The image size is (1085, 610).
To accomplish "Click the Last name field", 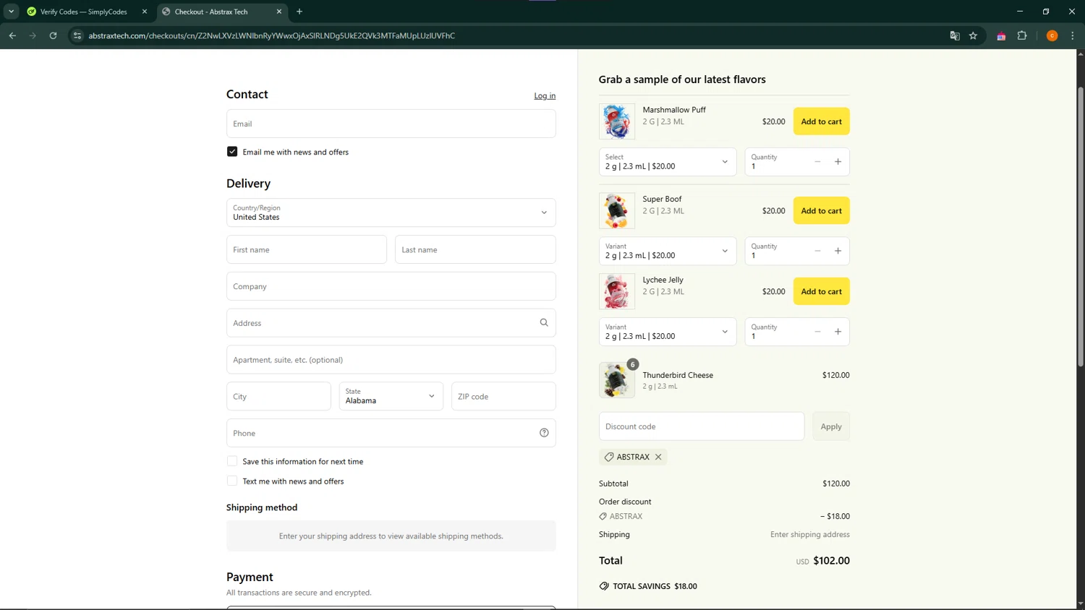I will 475,249.
